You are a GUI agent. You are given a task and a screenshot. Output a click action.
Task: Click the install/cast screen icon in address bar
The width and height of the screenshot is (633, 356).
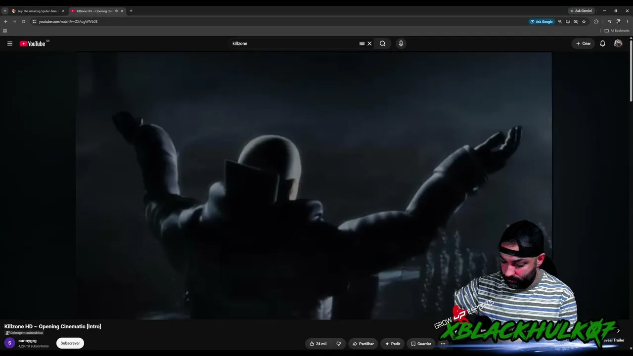coord(568,22)
